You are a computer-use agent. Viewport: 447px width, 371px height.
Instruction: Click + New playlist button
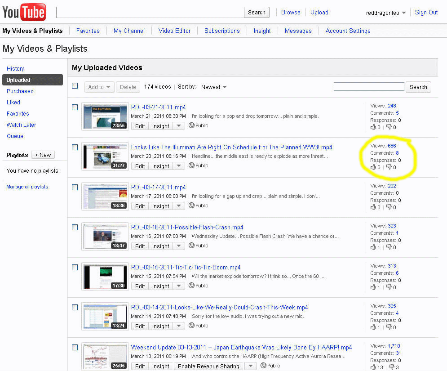43,155
